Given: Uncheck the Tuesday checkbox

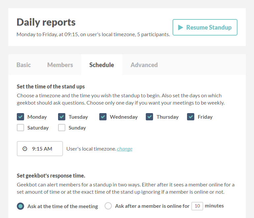Looking at the screenshot, I should (x=62, y=117).
